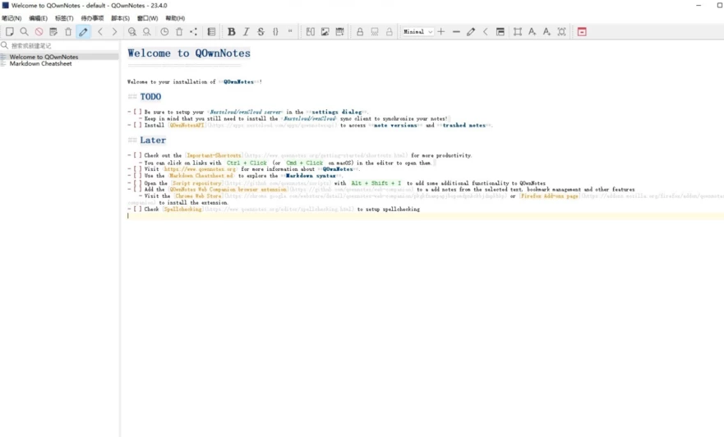This screenshot has height=437, width=724.
Task: Open the Minimal workspace dropdown
Action: (x=417, y=32)
